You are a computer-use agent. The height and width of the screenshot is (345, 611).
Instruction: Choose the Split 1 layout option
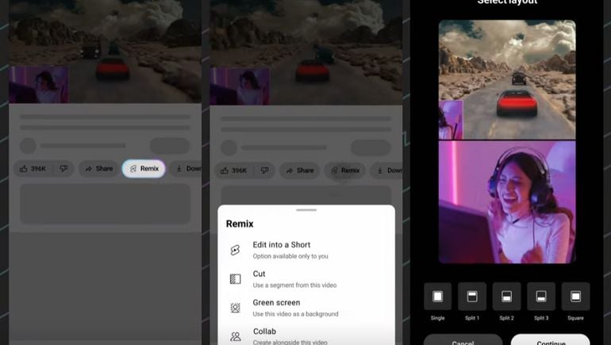(x=471, y=297)
